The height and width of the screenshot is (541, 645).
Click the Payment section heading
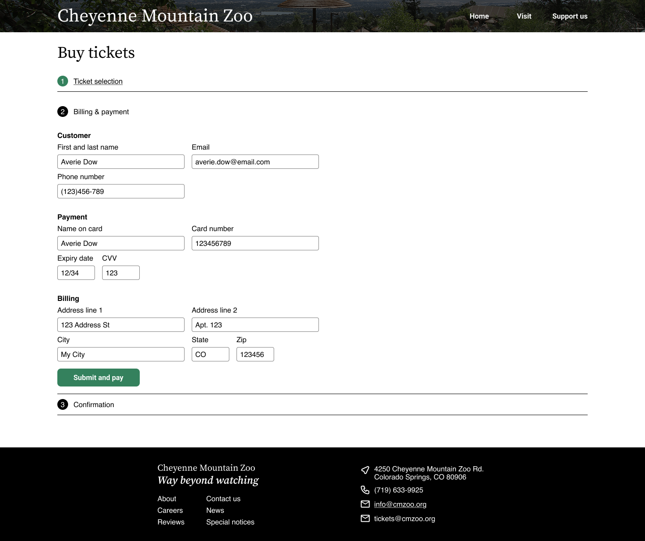pyautogui.click(x=72, y=217)
